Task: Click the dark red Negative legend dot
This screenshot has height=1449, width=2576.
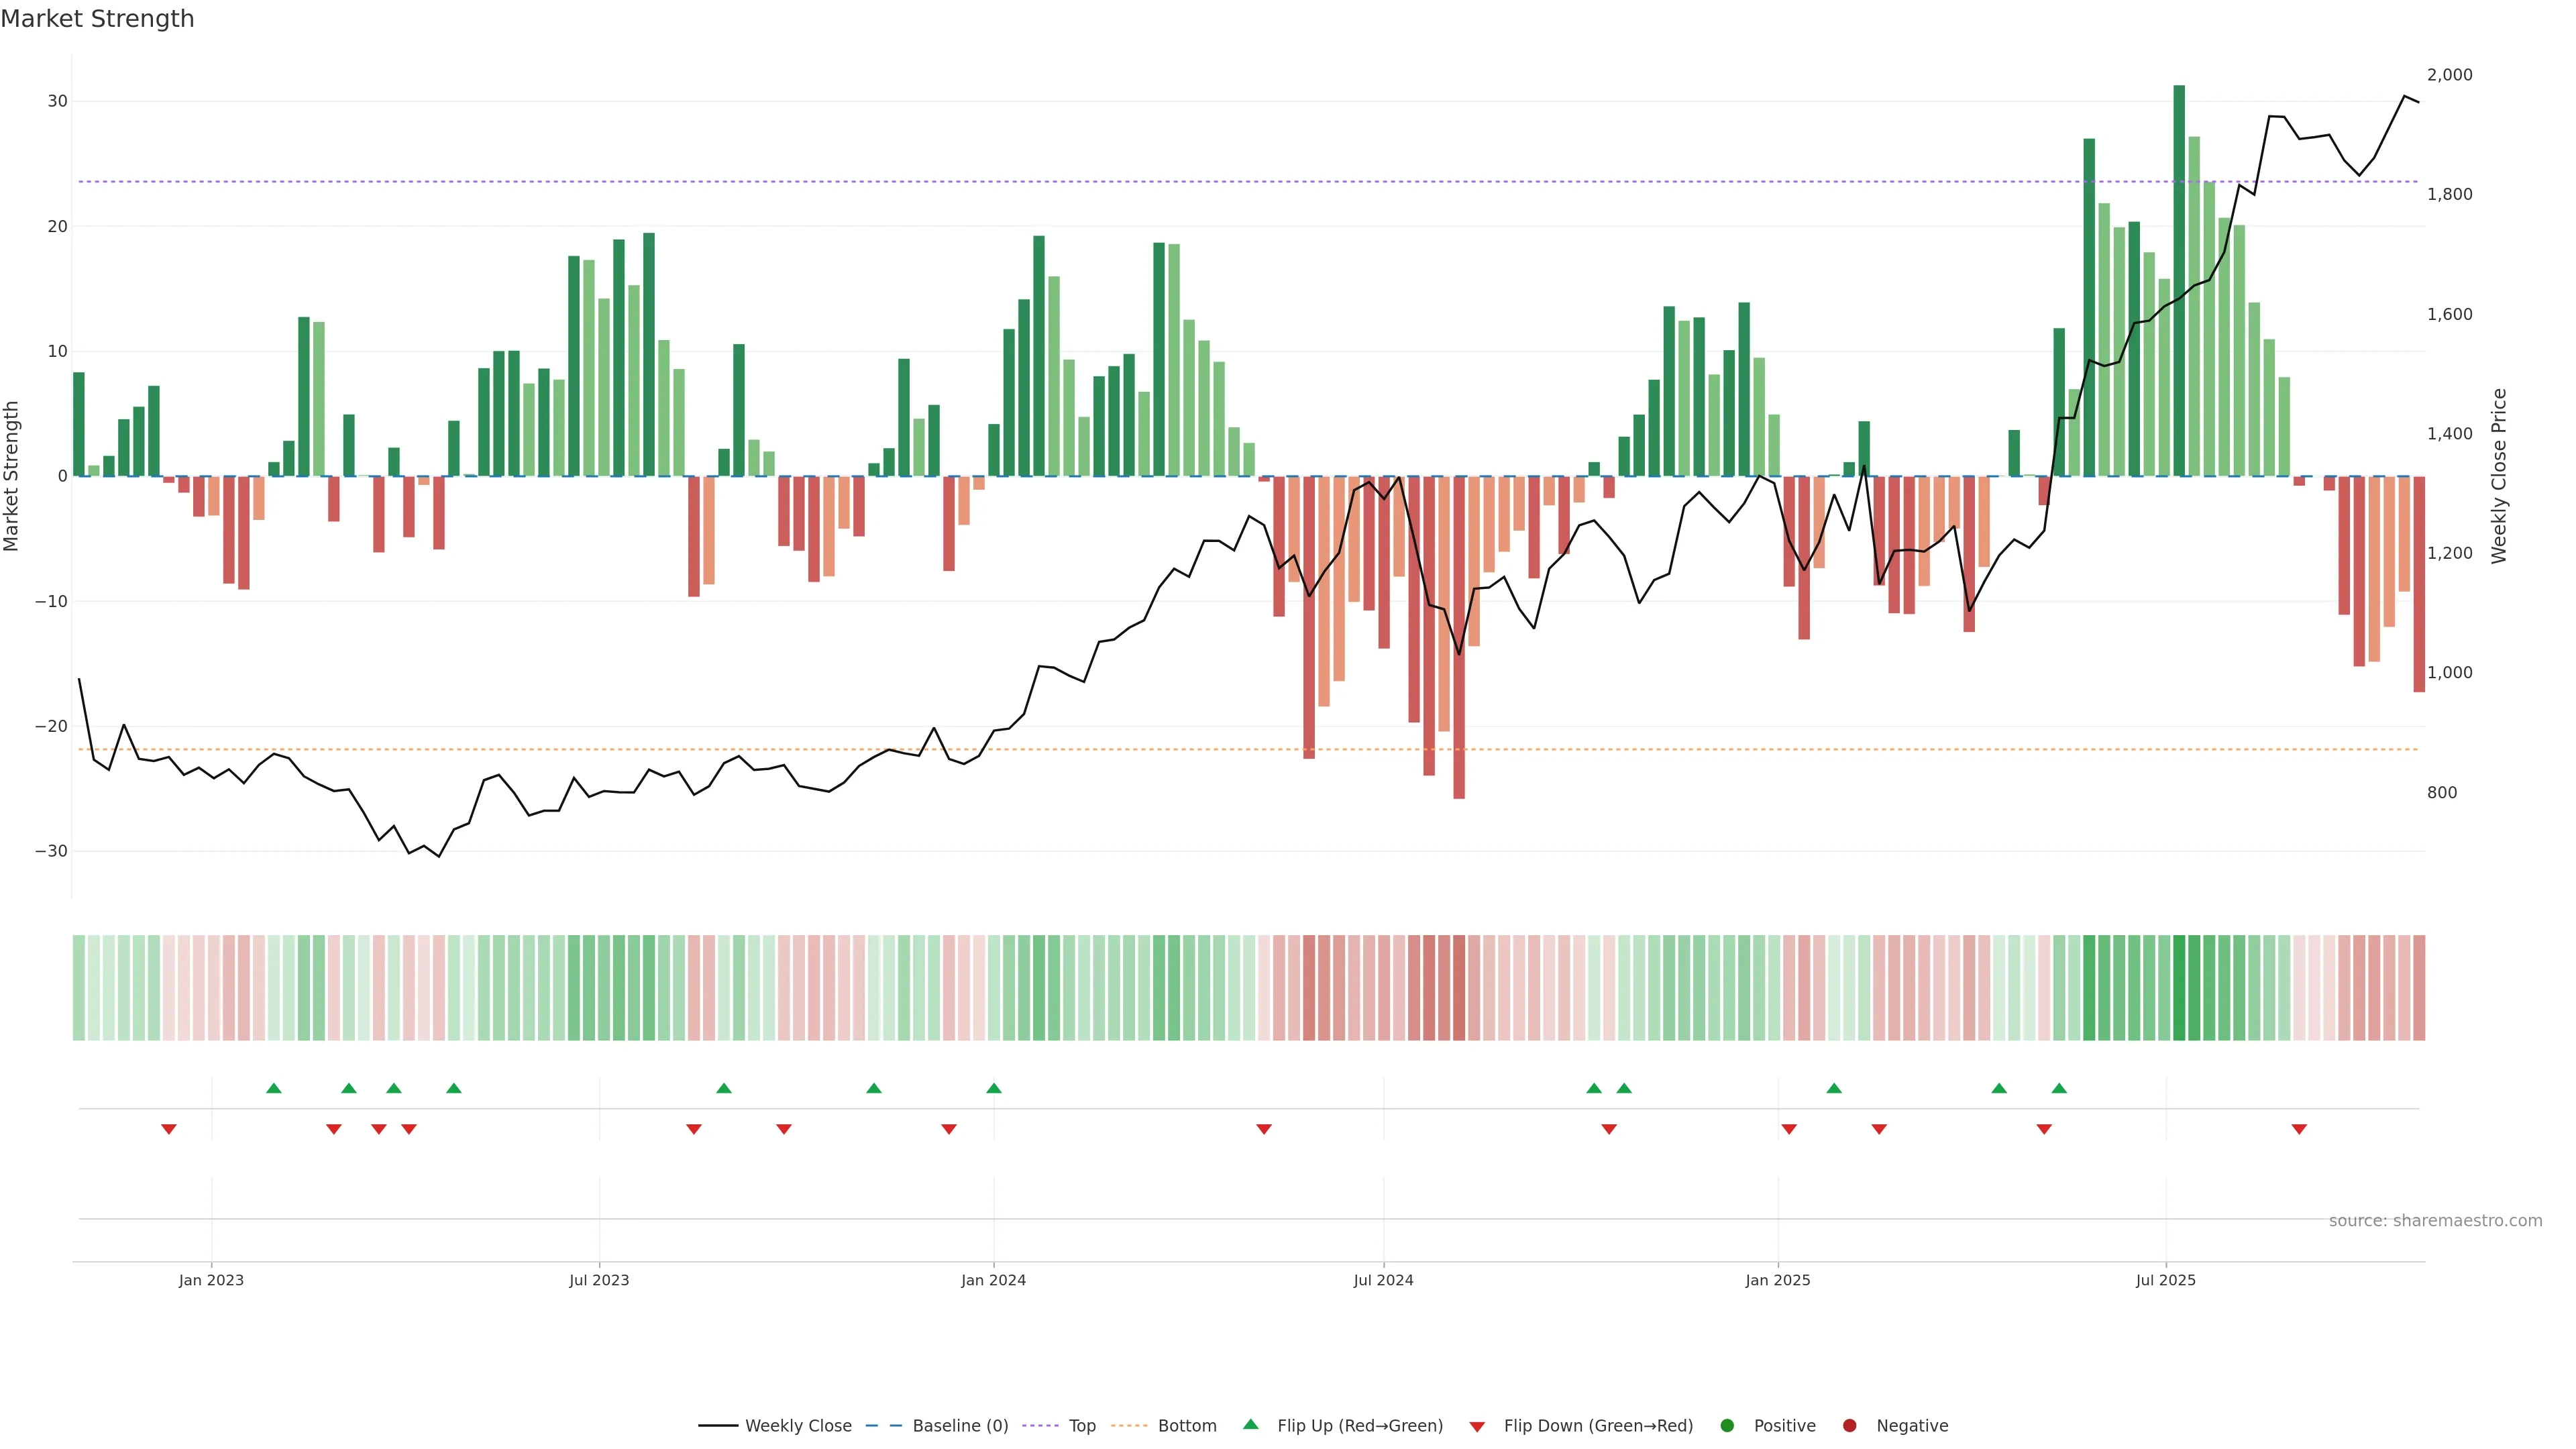Action: (x=1849, y=1426)
